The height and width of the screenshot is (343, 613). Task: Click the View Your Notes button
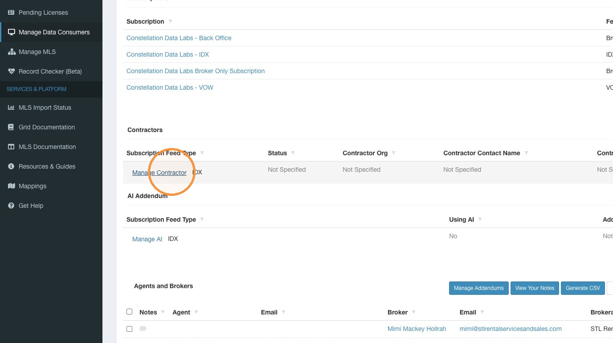coord(535,288)
